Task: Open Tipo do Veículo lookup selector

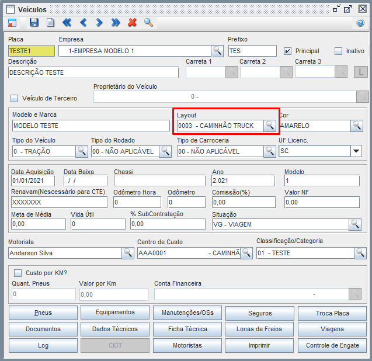Action: tap(82, 151)
